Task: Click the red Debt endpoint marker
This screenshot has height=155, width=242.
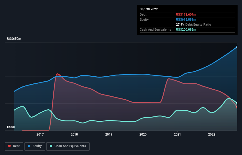Action: pos(237,107)
